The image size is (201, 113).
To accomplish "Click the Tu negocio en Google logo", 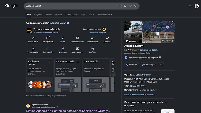I will tap(29, 30).
